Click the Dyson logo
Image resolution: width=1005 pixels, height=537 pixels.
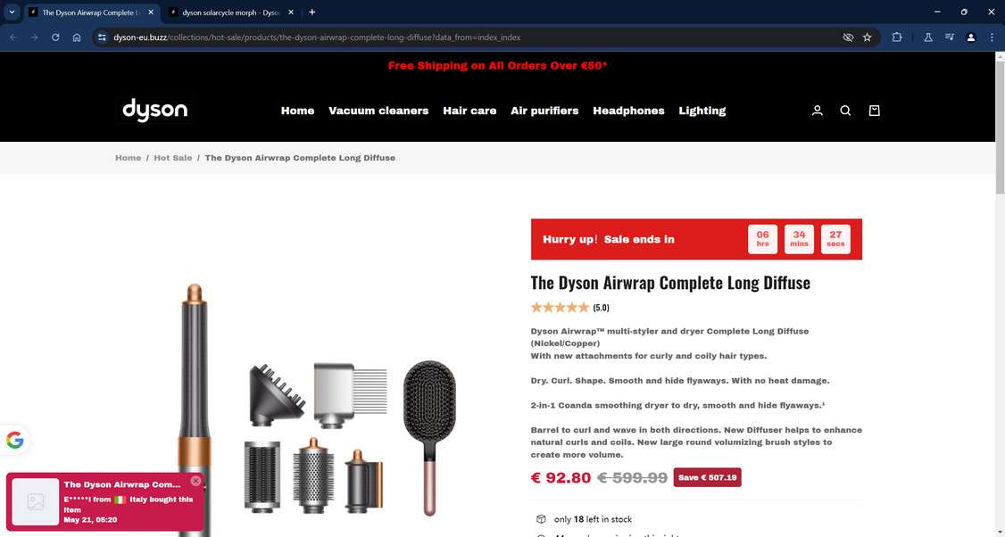pos(155,110)
